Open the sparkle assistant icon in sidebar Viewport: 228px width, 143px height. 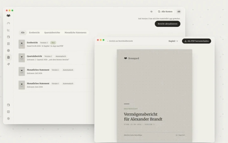[x=8, y=64]
